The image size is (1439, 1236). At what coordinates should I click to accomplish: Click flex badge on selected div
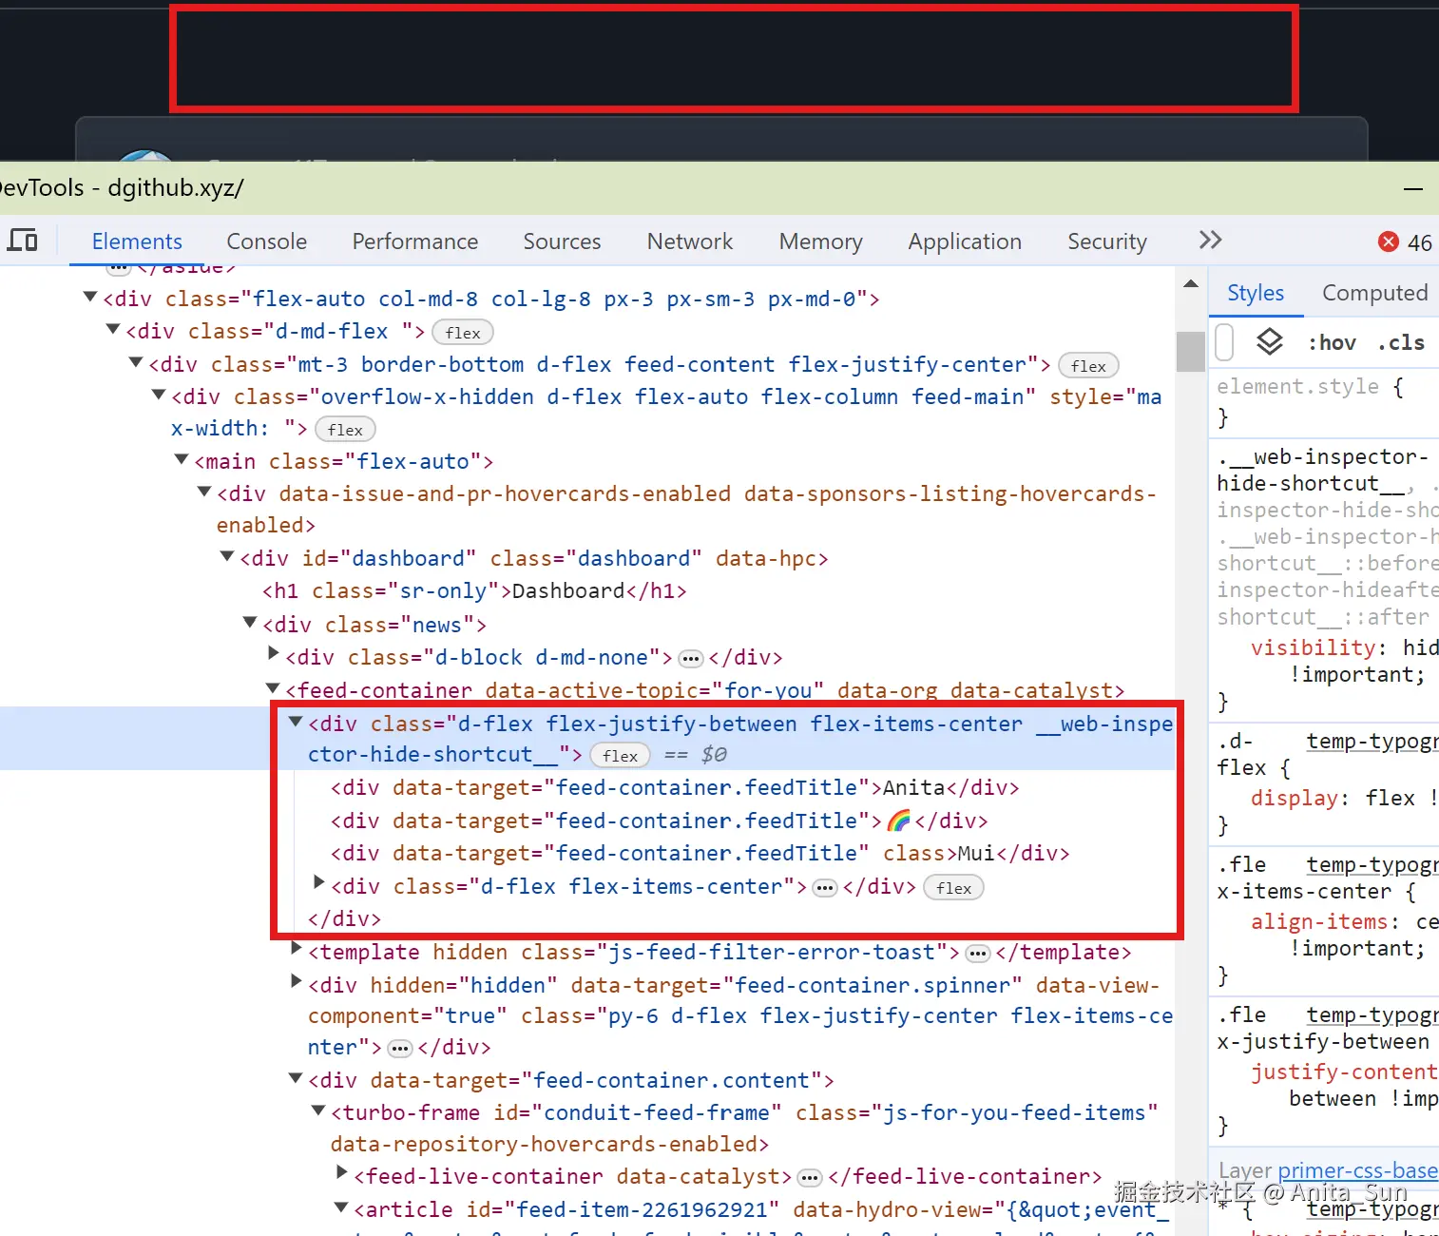[x=621, y=756]
